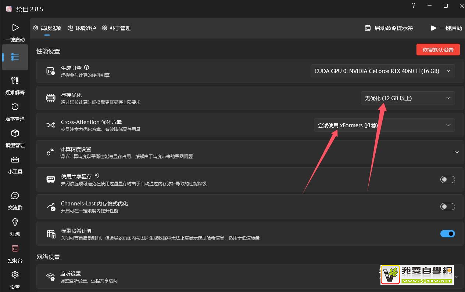Open 疑难解答 troubleshooting tools icon
The image size is (465, 292).
(15, 81)
